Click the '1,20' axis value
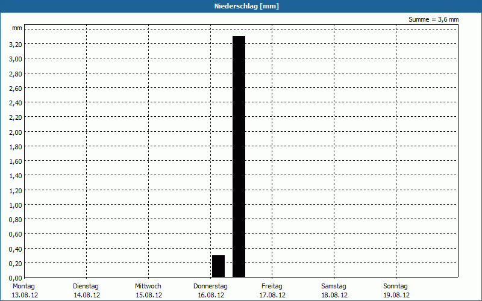 [16, 191]
